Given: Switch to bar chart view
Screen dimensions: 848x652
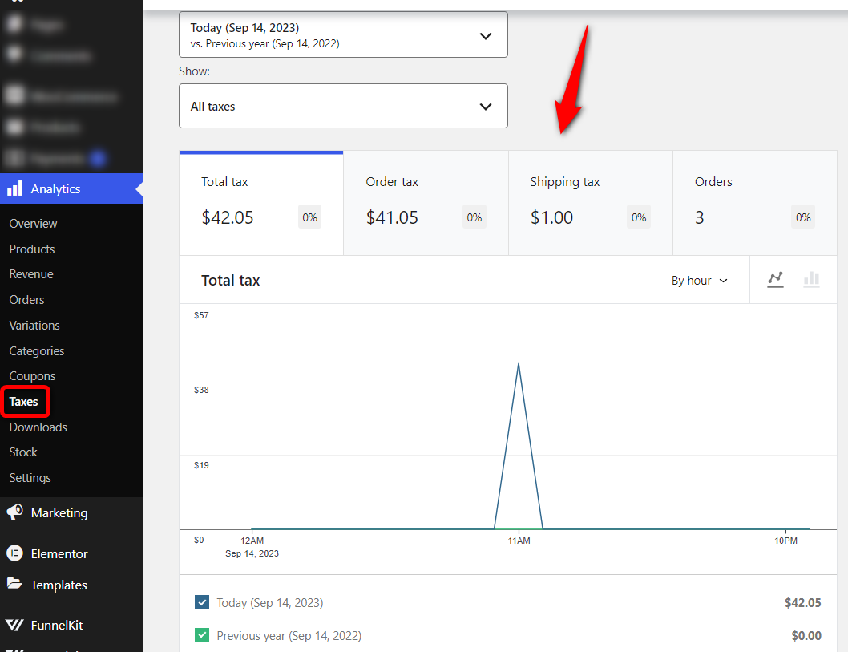Looking at the screenshot, I should click(x=811, y=280).
